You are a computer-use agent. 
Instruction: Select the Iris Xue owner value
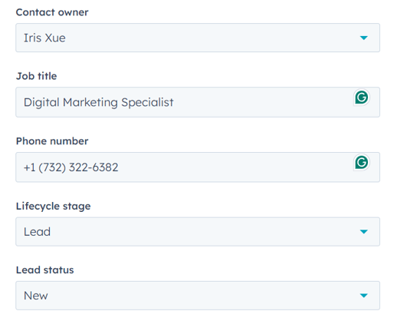pyautogui.click(x=44, y=38)
